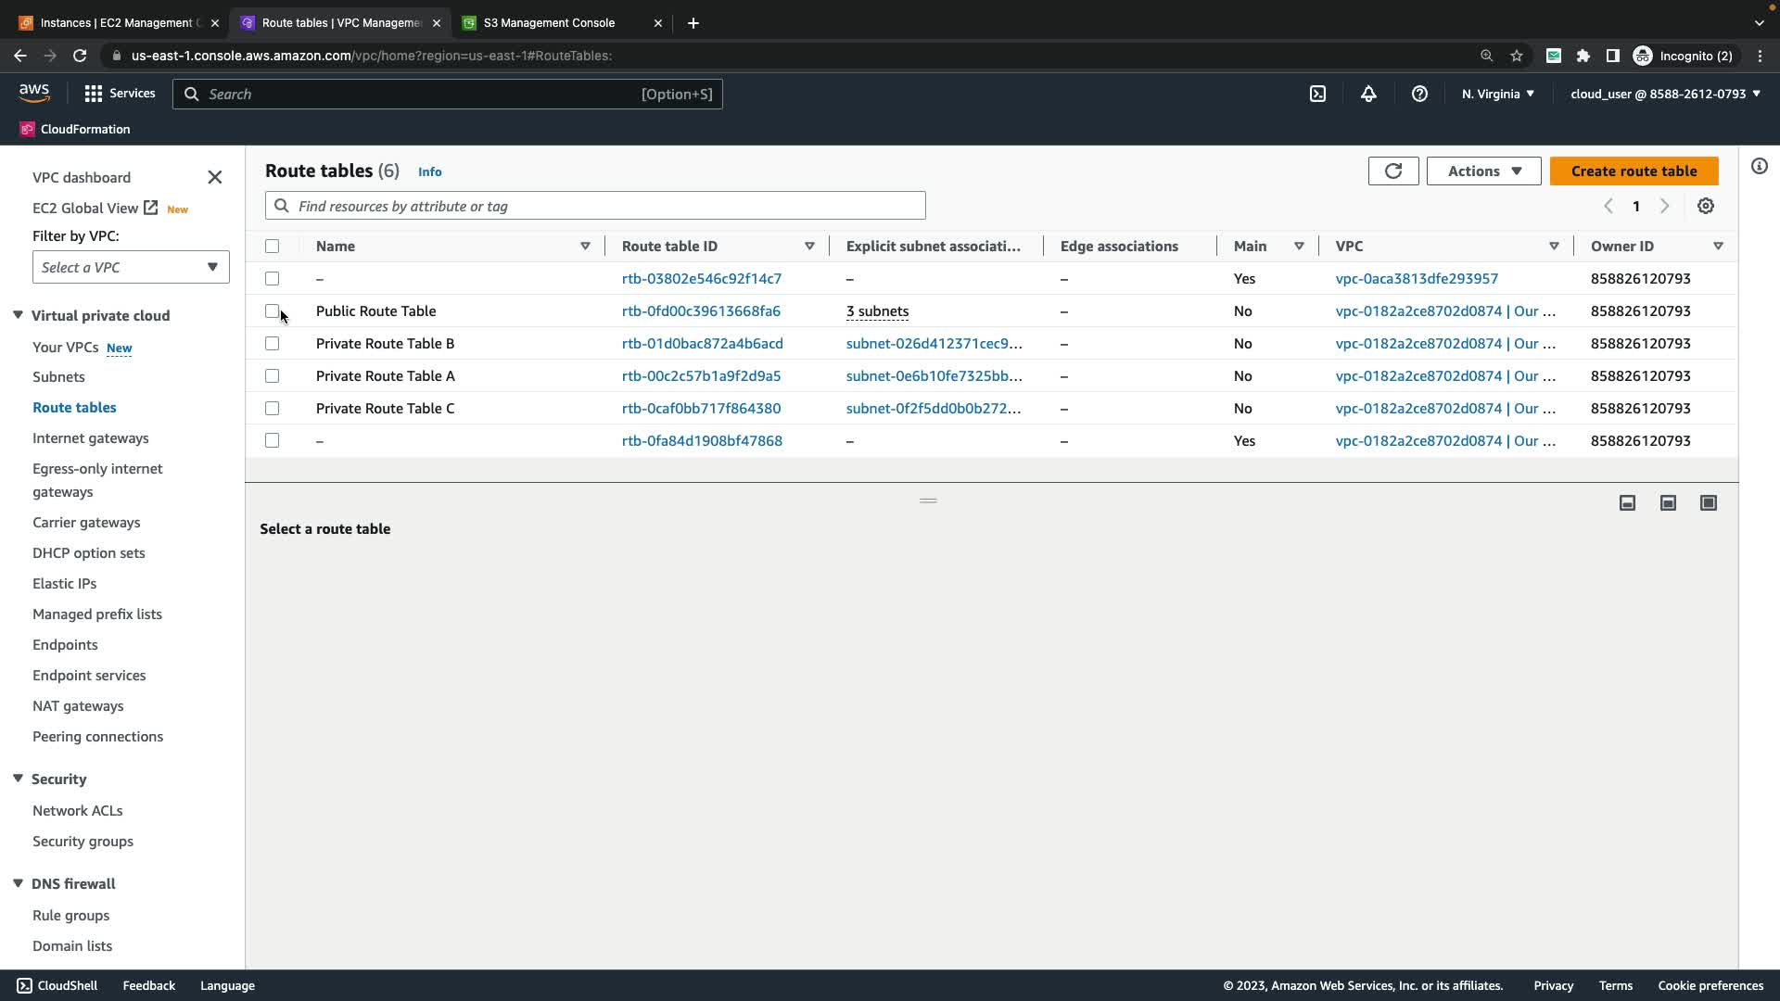Open table preferences gear icon
This screenshot has height=1001, width=1780.
(1706, 206)
